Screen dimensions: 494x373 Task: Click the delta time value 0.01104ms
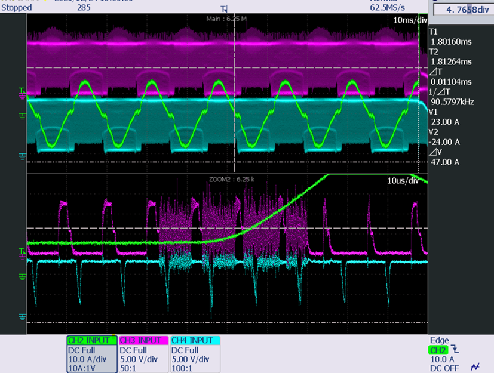click(451, 82)
